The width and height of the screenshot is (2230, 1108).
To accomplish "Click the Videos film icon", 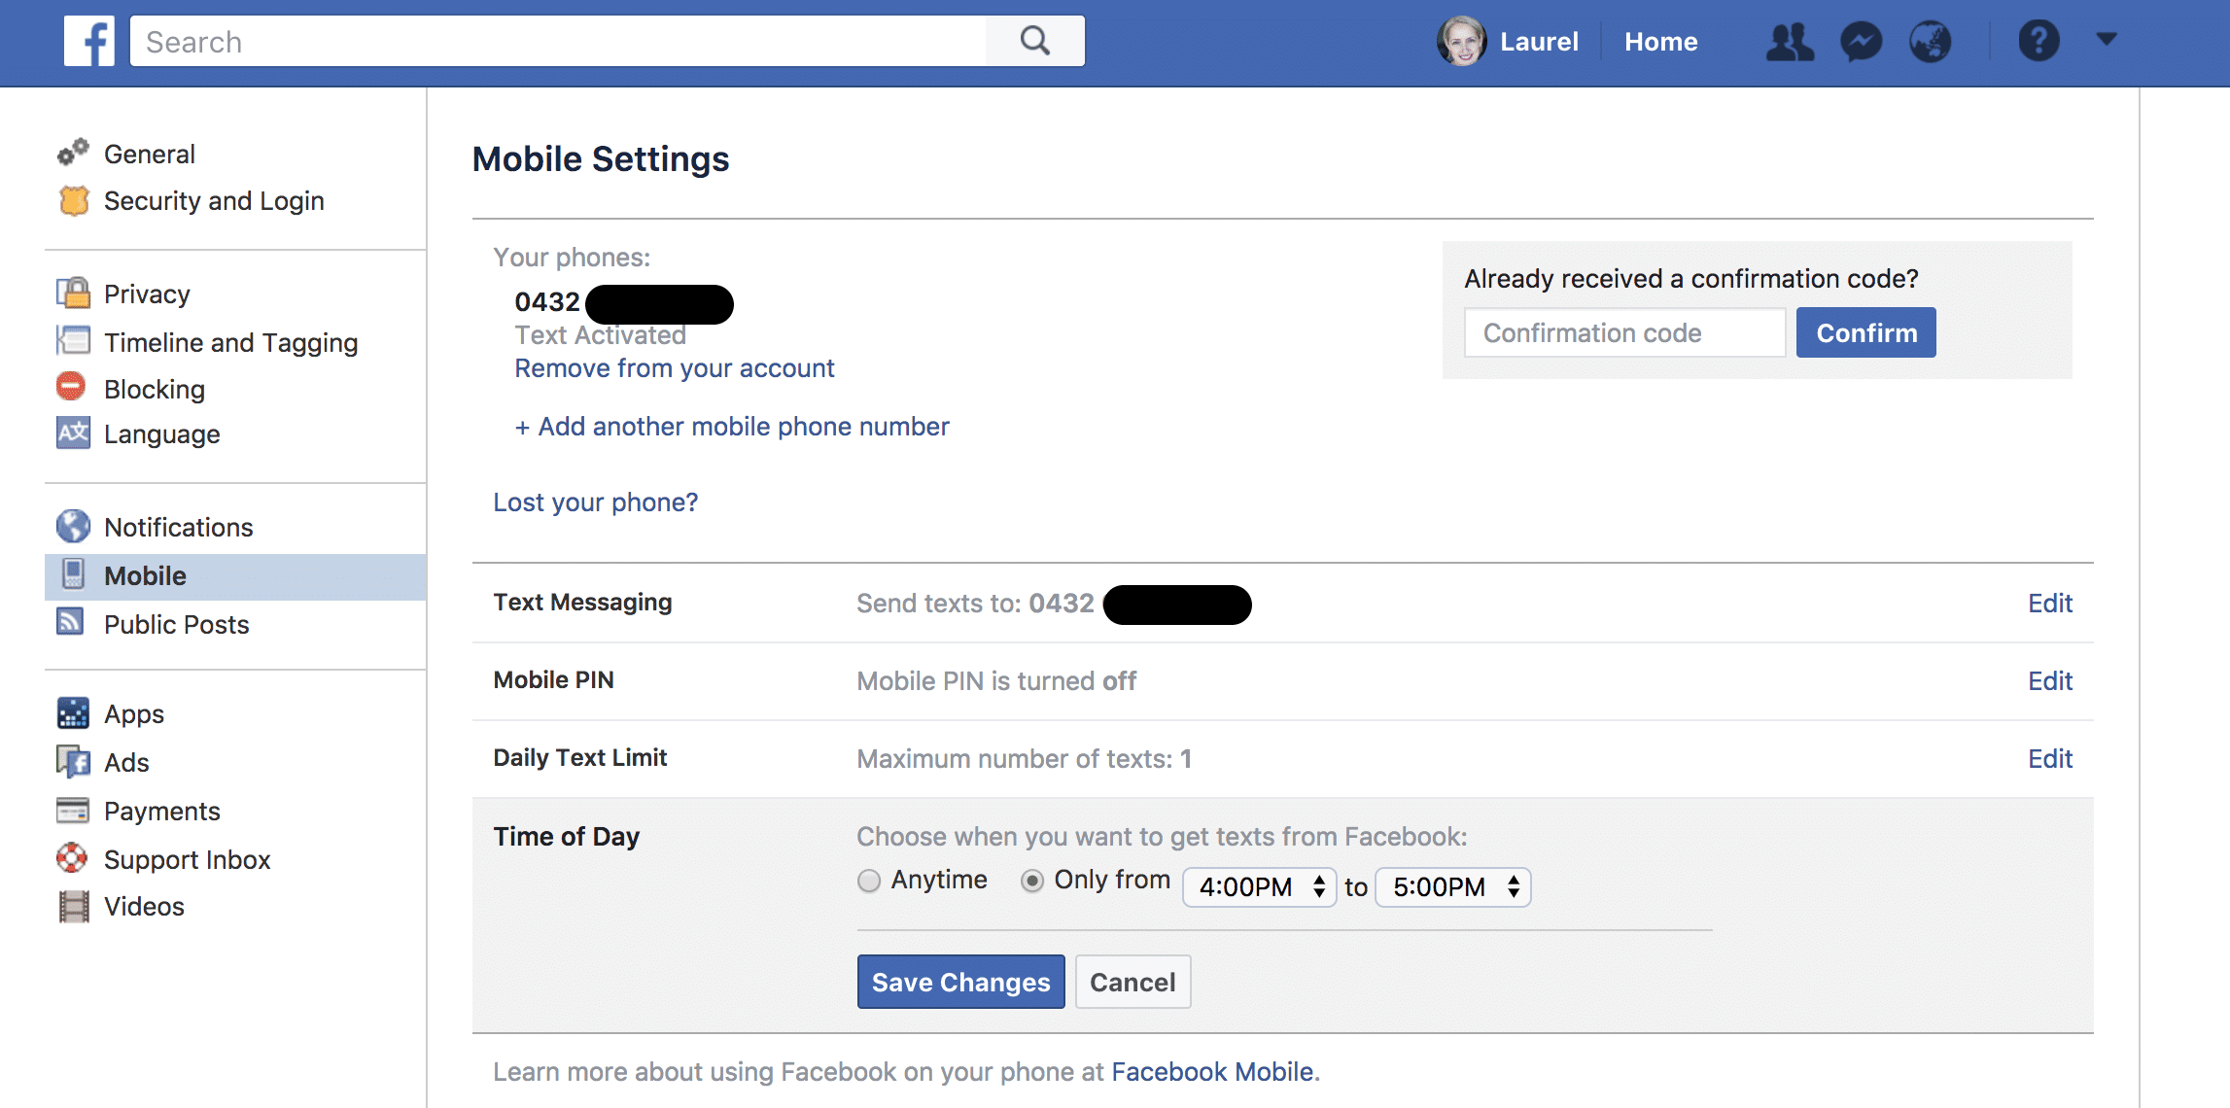I will point(73,906).
